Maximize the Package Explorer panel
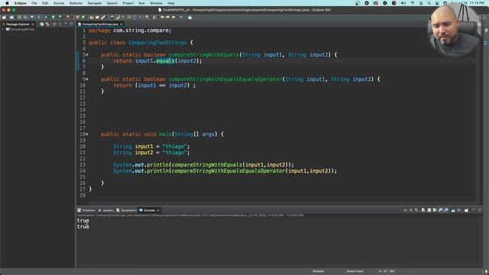The height and width of the screenshot is (275, 489). [71, 24]
